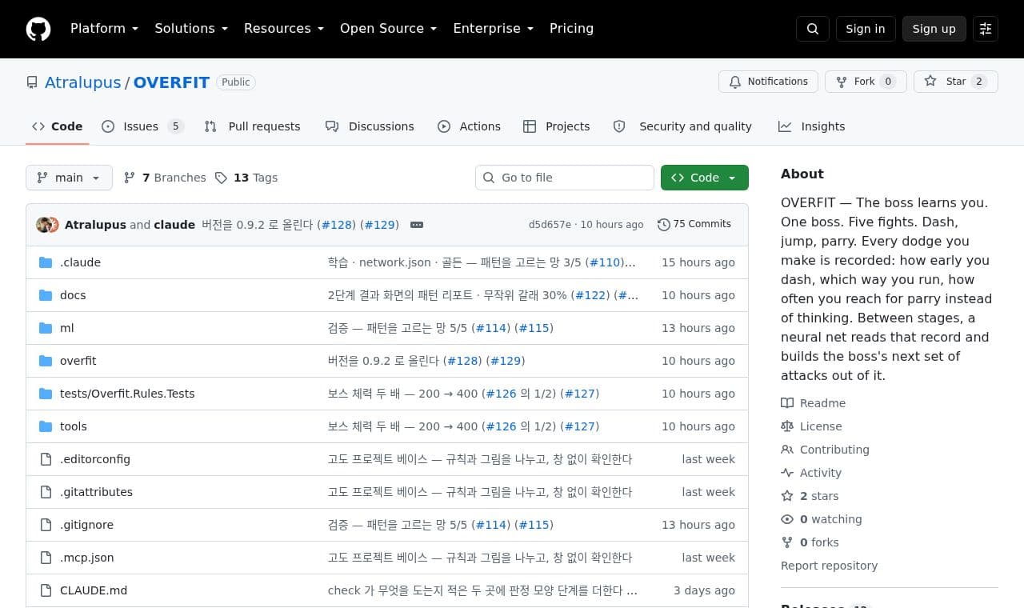Expand the Open Source menu

[x=388, y=29]
